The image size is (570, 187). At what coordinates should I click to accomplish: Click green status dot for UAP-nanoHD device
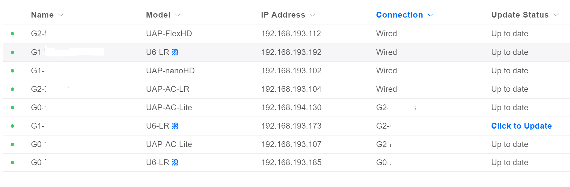12,71
